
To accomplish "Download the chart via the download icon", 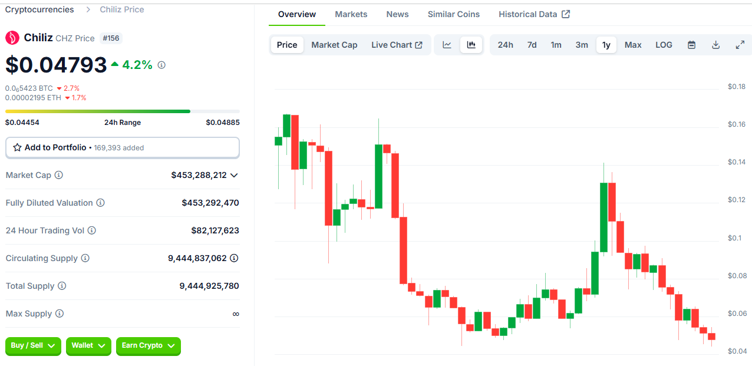I will point(715,44).
